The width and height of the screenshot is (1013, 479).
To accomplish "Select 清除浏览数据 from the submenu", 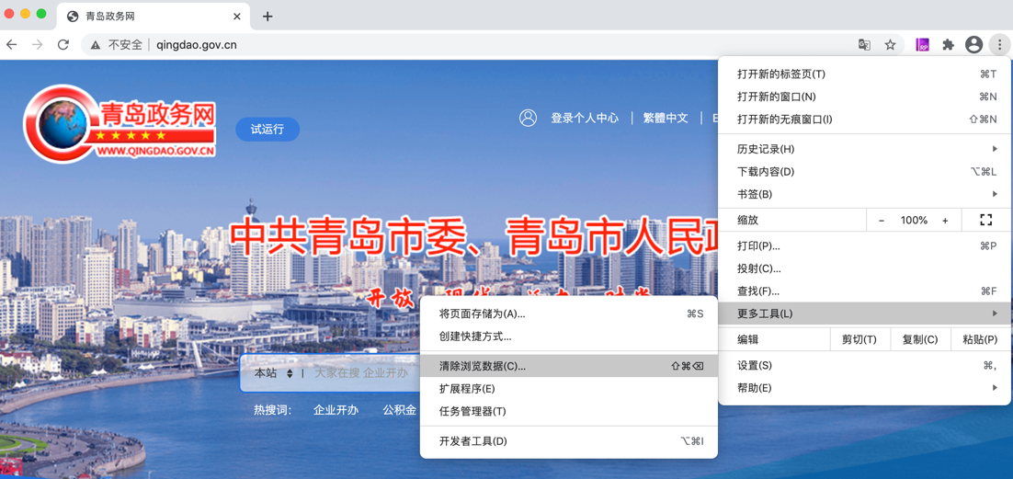I will tap(483, 366).
